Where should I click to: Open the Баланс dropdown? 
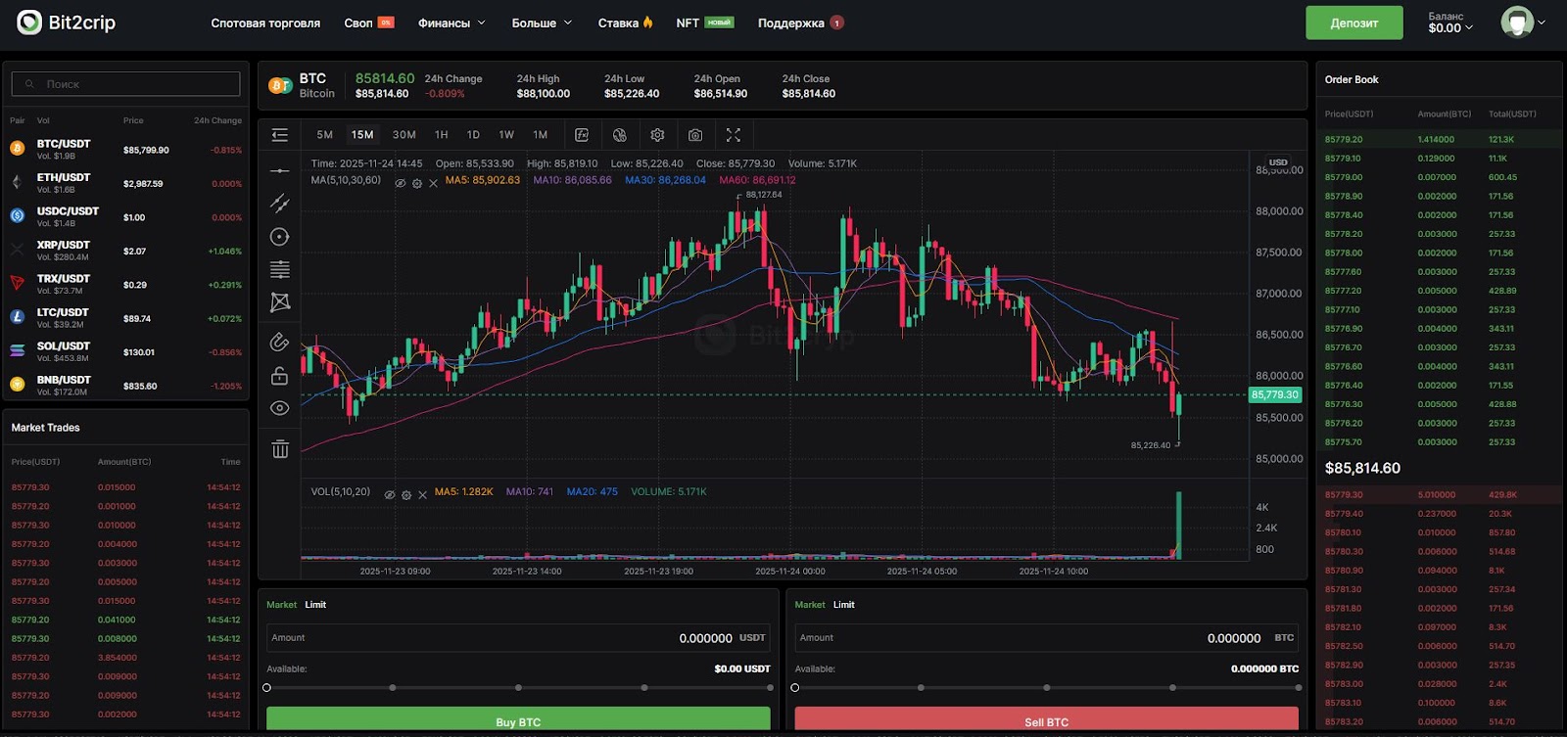click(x=1449, y=23)
